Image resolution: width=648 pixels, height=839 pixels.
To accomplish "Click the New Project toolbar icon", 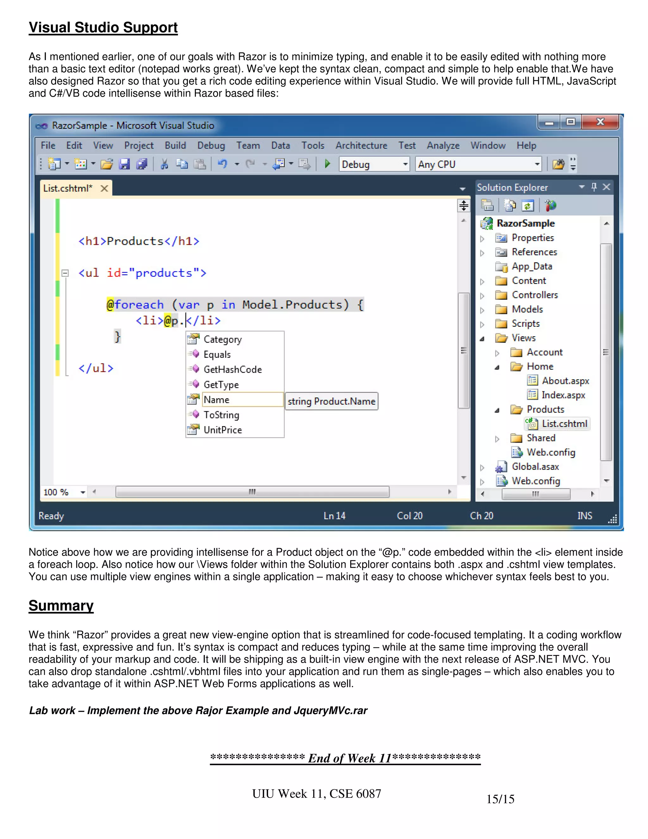I will click(54, 164).
